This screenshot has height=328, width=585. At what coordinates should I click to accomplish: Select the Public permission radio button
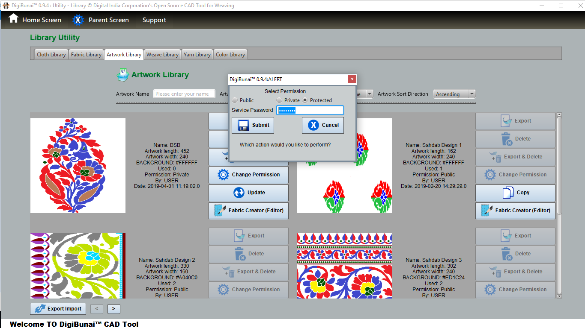[x=235, y=100]
